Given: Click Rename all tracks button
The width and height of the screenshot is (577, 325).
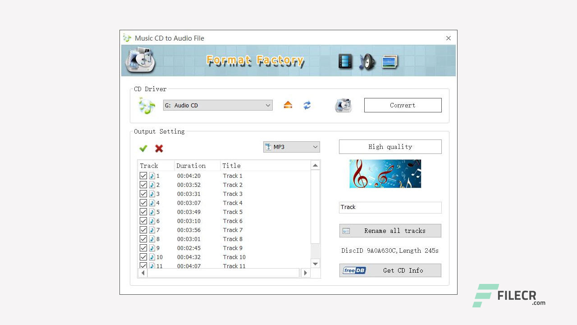Looking at the screenshot, I should pyautogui.click(x=390, y=231).
